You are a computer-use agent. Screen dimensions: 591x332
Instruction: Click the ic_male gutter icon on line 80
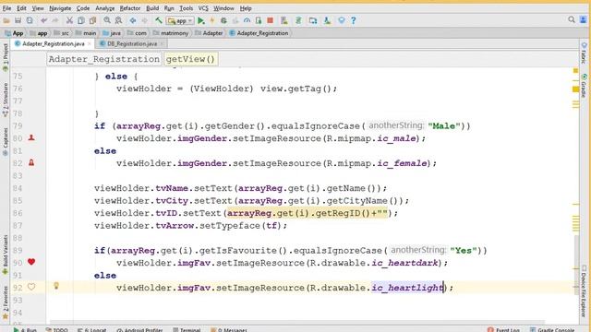31,137
